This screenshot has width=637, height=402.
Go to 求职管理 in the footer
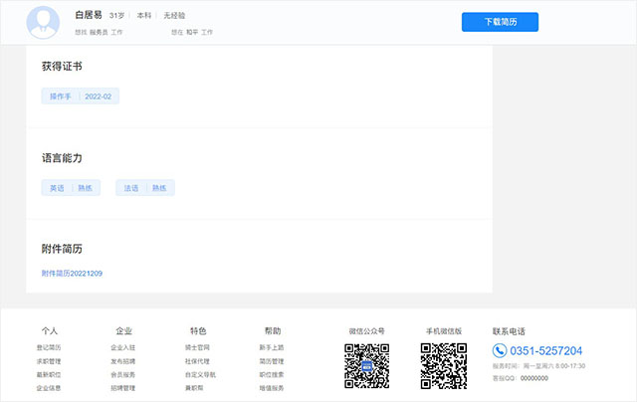tap(49, 361)
